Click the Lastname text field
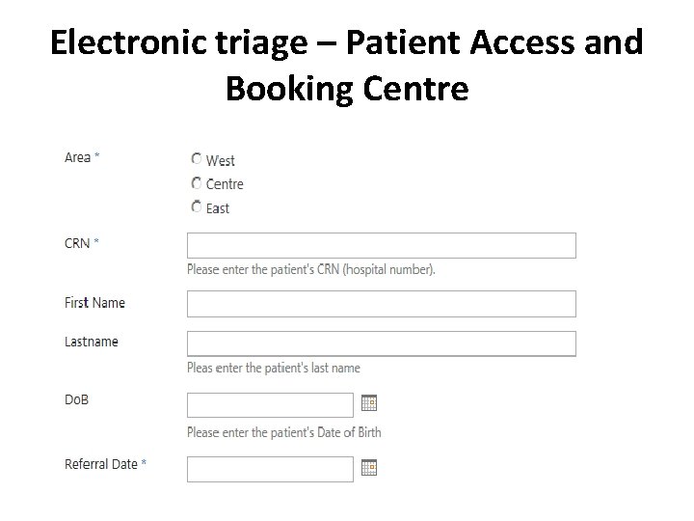 point(381,343)
